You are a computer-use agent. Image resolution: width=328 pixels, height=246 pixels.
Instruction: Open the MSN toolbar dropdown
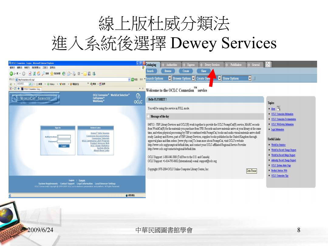[x=68, y=84]
